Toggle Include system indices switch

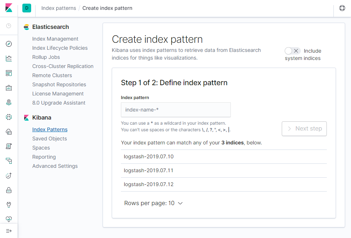point(292,51)
